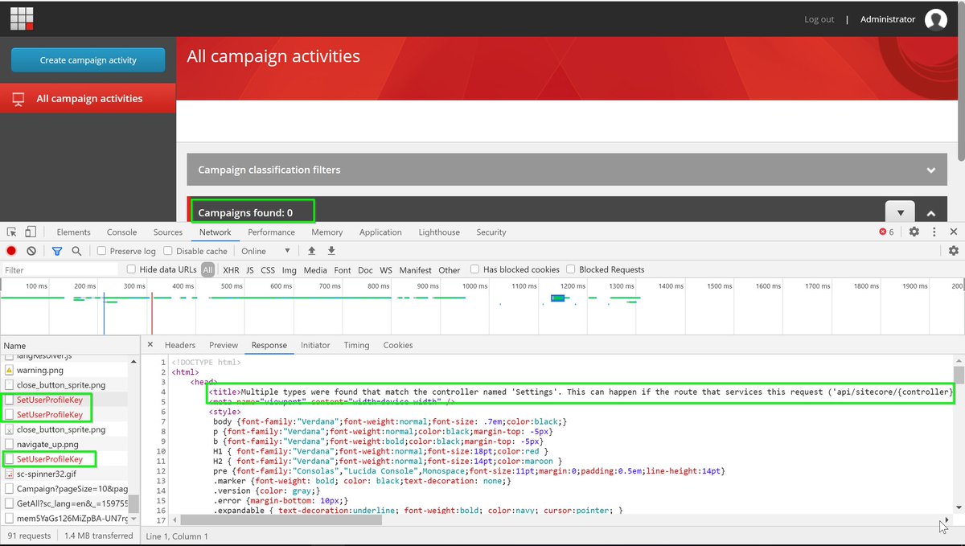Close the request details pane

150,344
